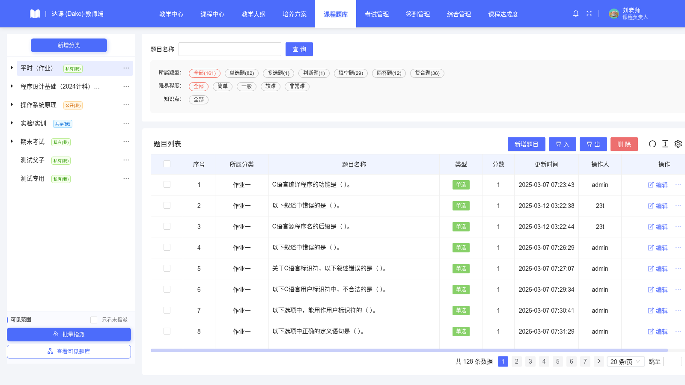Open the 签到管理 tab
The width and height of the screenshot is (685, 385).
tap(418, 14)
